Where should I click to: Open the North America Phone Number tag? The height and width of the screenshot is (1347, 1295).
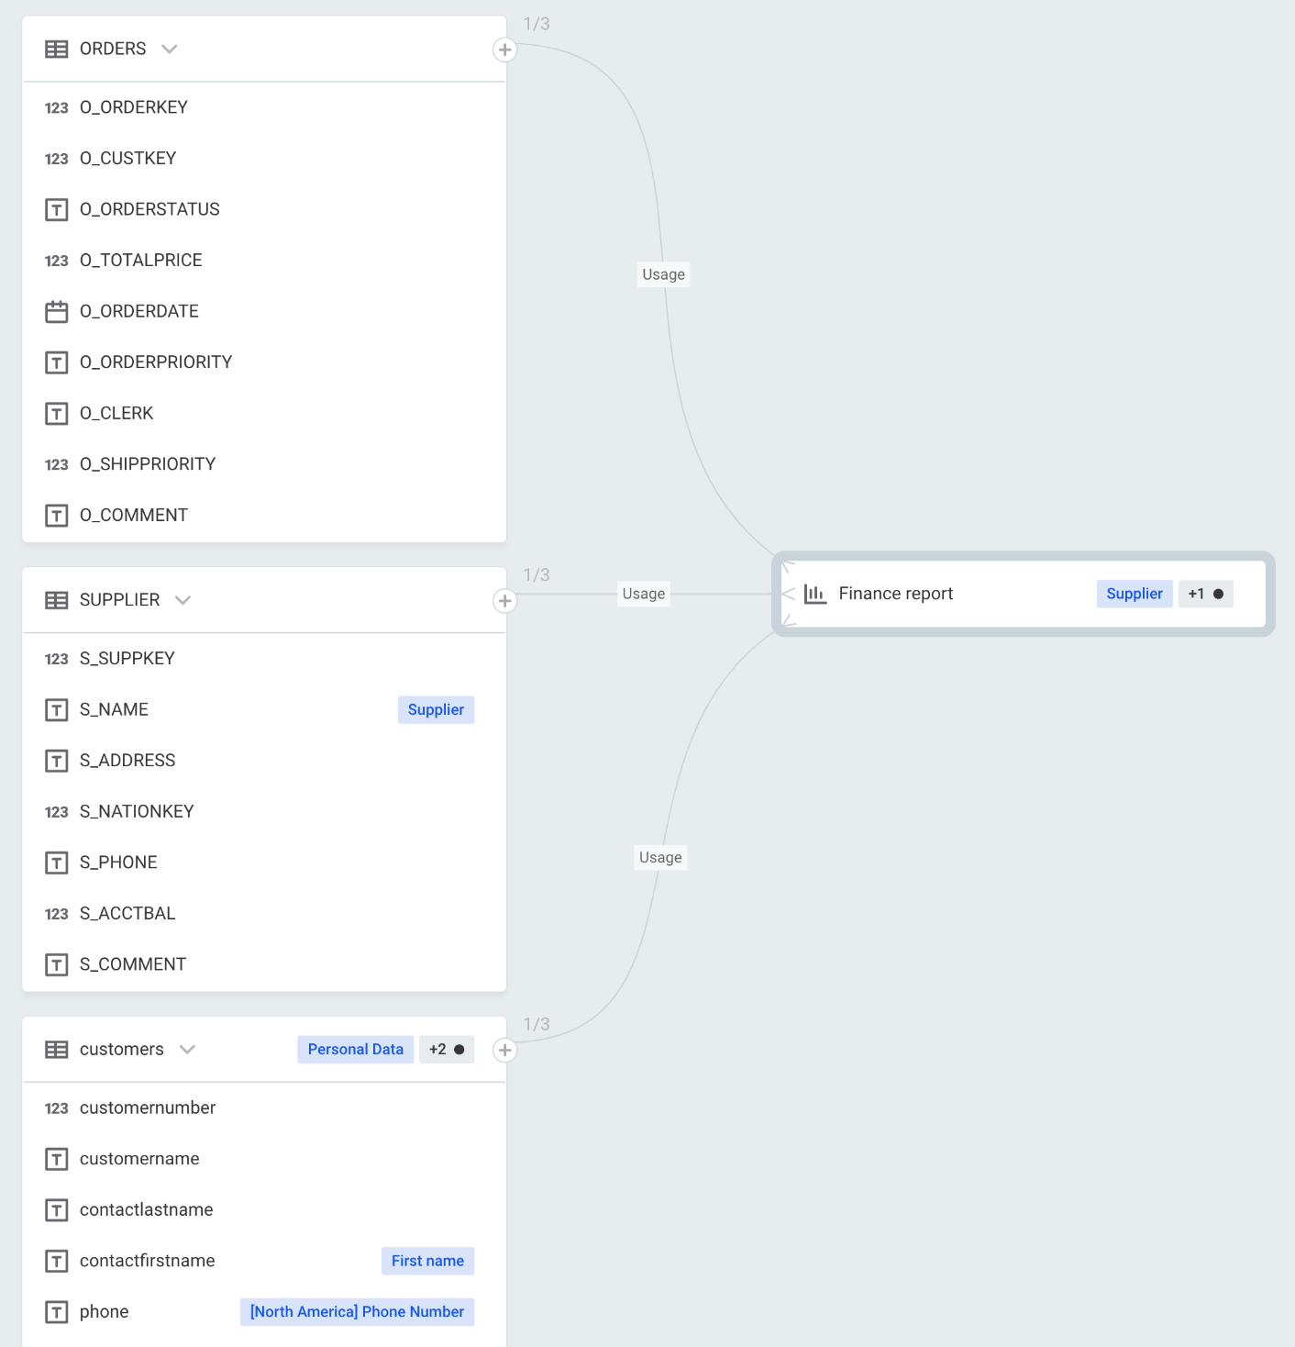coord(356,1311)
